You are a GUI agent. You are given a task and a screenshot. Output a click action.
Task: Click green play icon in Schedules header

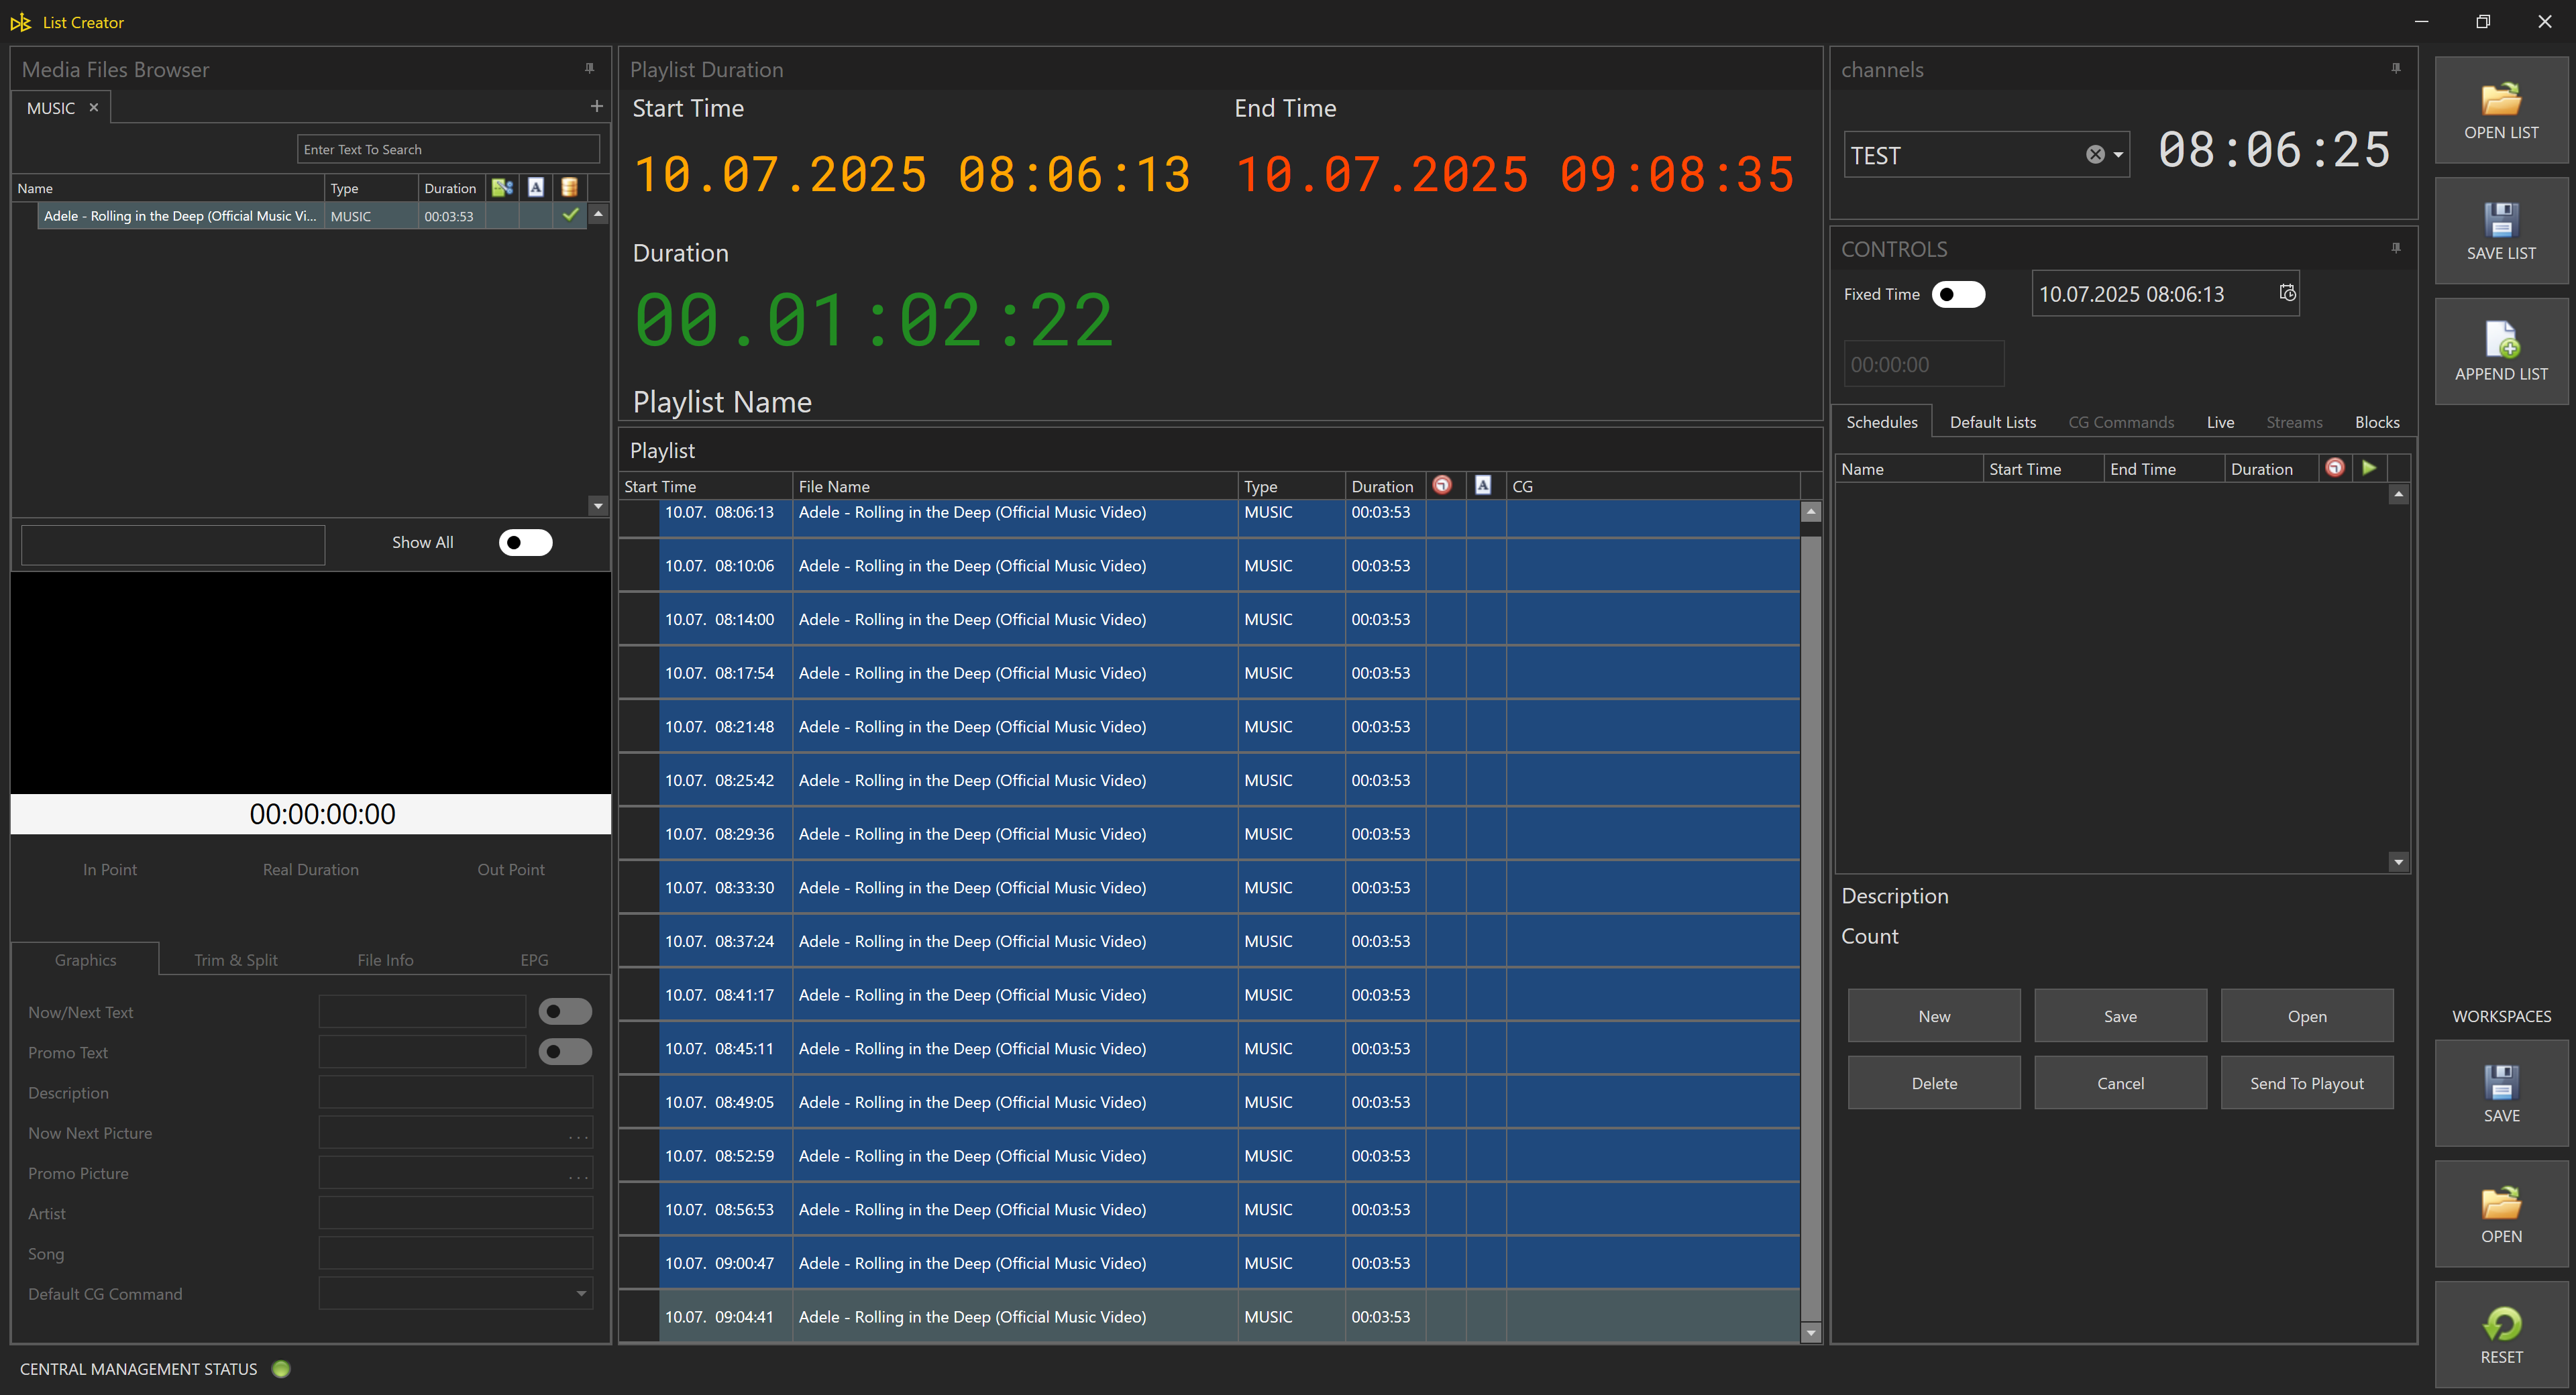click(x=2369, y=467)
